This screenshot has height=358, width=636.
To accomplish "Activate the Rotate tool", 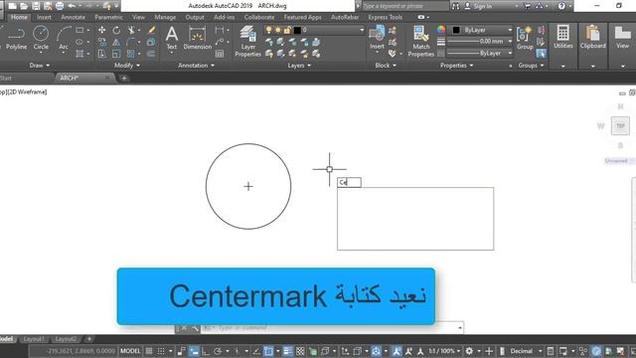I will [116, 30].
